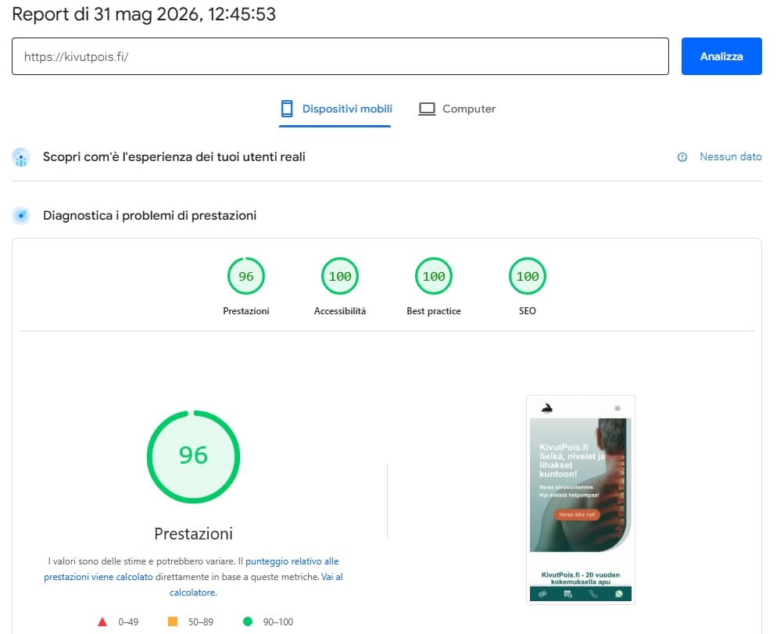Viewport: 784px width, 634px height.
Task: Click the orange square 50–89 legend icon
Action: click(x=173, y=621)
